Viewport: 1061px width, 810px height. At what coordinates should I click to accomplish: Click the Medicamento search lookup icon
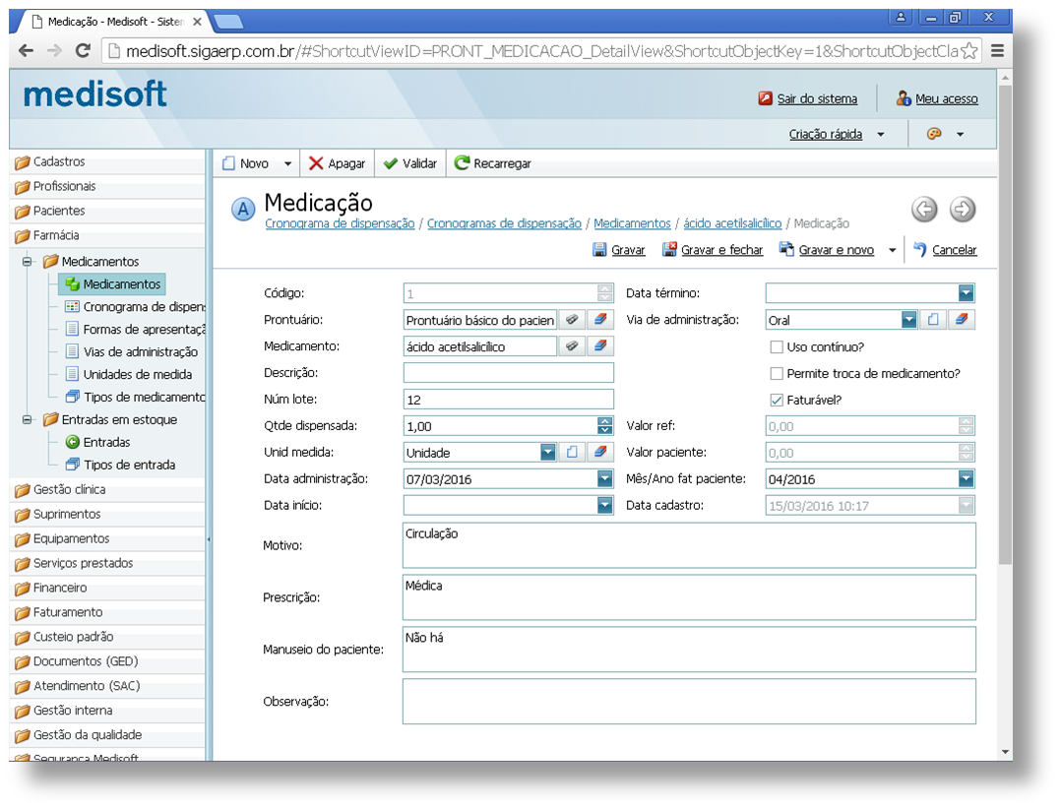(572, 345)
